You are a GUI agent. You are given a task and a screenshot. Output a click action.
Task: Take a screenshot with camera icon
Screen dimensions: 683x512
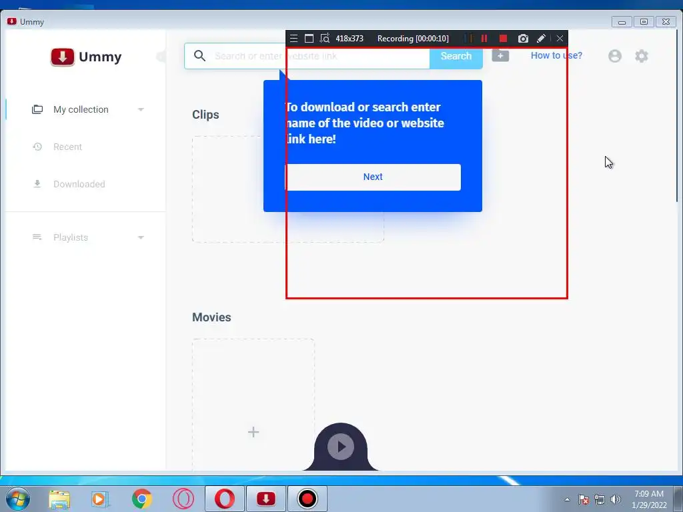[x=523, y=38]
